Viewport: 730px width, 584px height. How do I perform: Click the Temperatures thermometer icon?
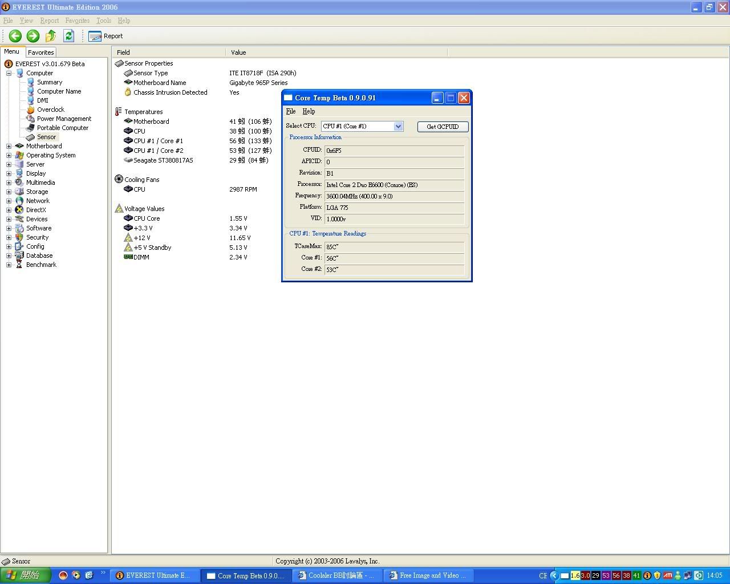tap(119, 112)
